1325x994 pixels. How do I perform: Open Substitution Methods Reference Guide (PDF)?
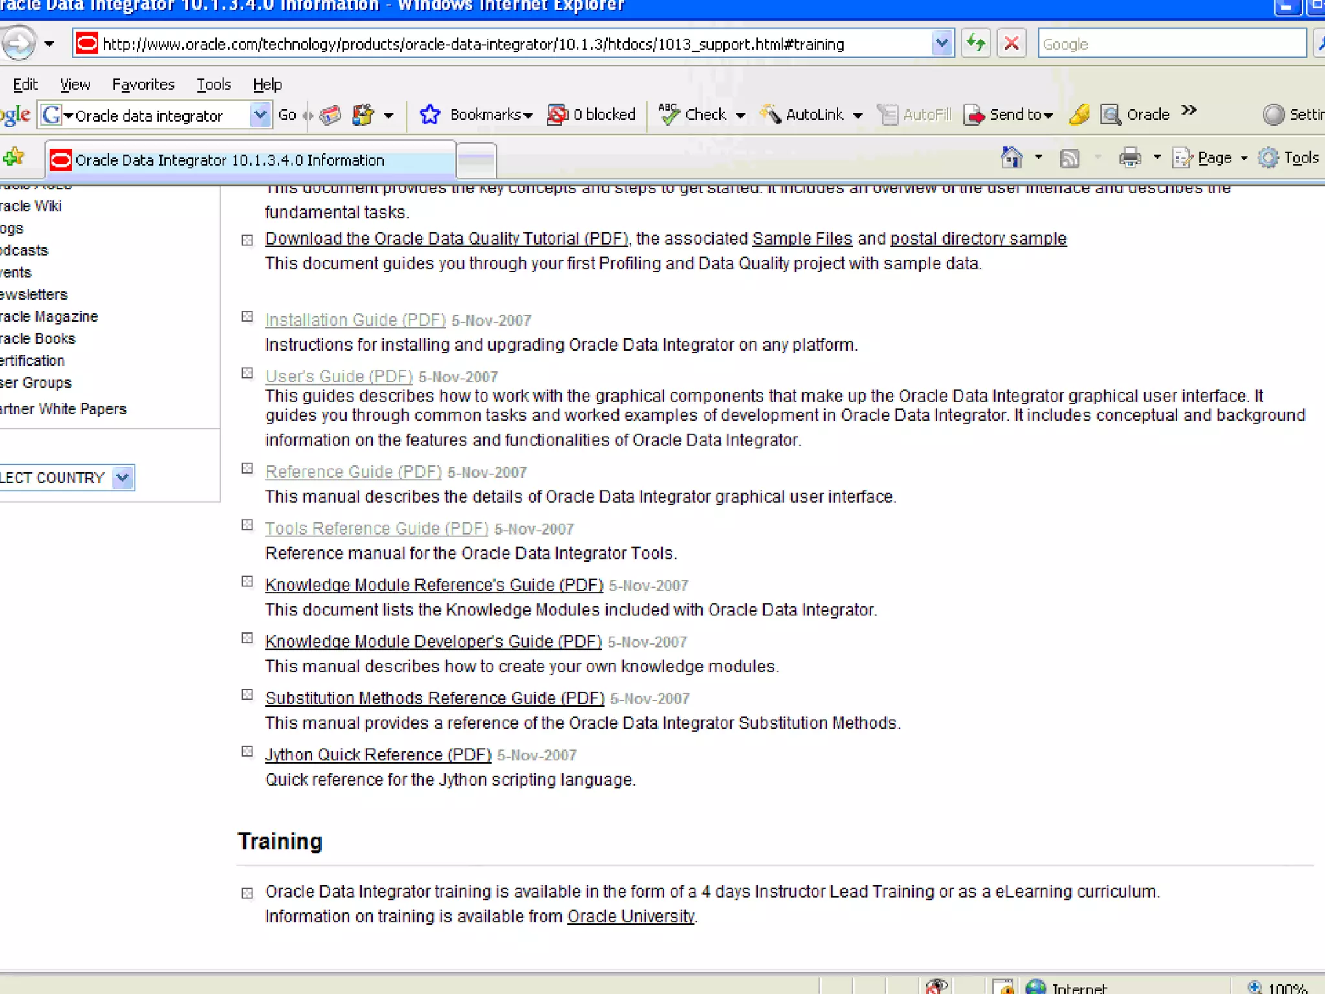435,698
